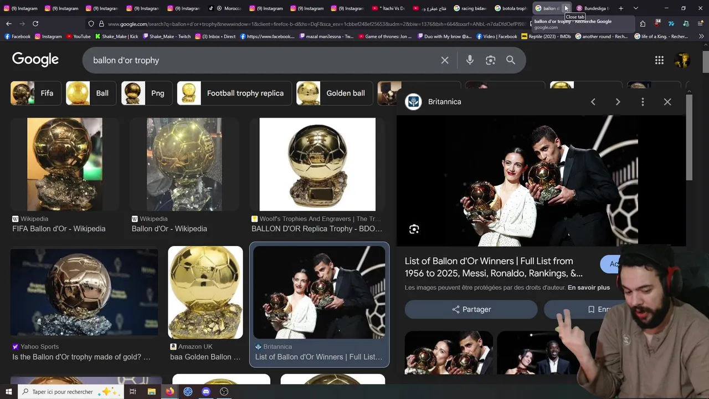Click the main page vertical scrollbar

click(x=705, y=61)
